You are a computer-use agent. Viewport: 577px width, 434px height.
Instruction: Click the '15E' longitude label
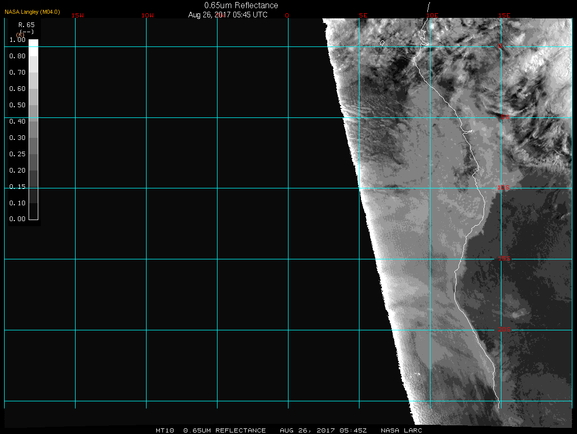pyautogui.click(x=504, y=15)
